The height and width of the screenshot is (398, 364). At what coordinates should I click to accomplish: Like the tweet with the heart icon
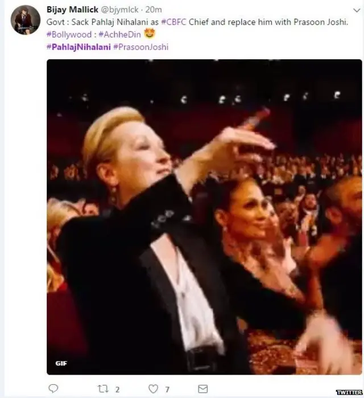coord(153,389)
